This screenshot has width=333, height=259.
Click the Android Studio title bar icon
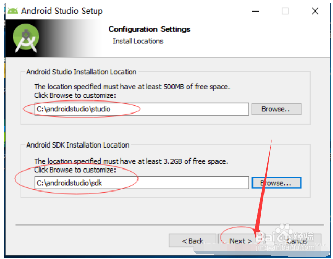[x=13, y=10]
